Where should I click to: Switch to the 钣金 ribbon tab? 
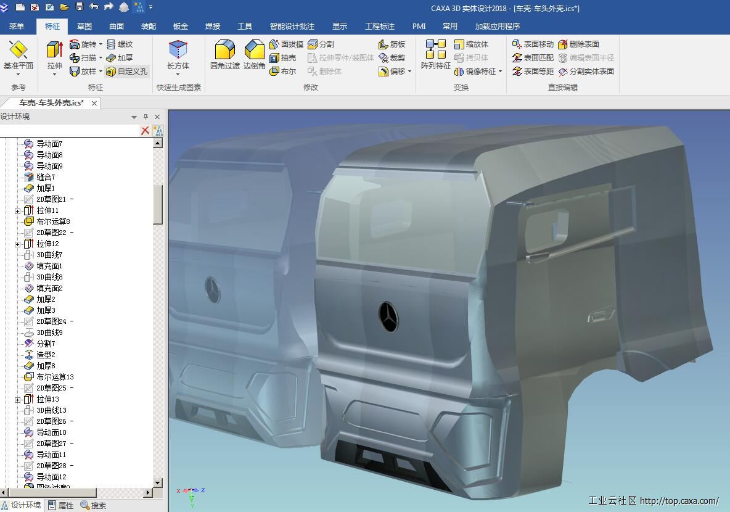coord(181,26)
